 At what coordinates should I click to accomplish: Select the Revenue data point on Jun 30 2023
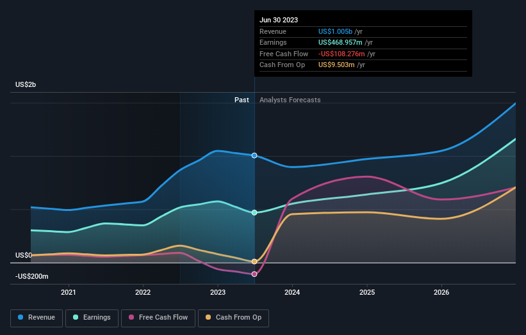[254, 155]
